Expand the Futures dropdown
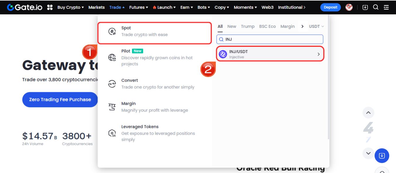The width and height of the screenshot is (396, 173). coord(139,7)
